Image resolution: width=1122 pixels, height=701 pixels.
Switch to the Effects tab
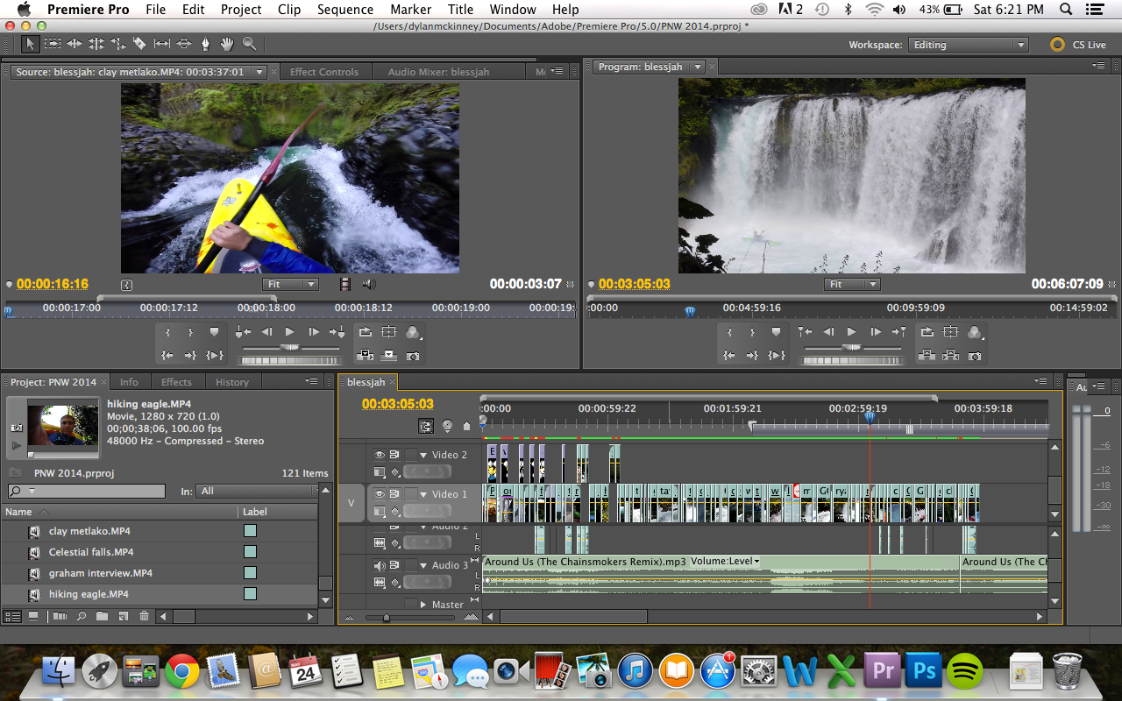(176, 382)
